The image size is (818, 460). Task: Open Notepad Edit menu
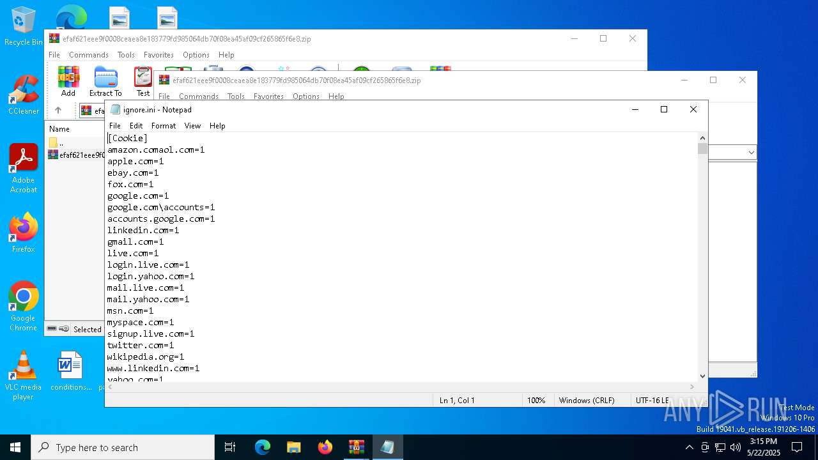coord(136,126)
